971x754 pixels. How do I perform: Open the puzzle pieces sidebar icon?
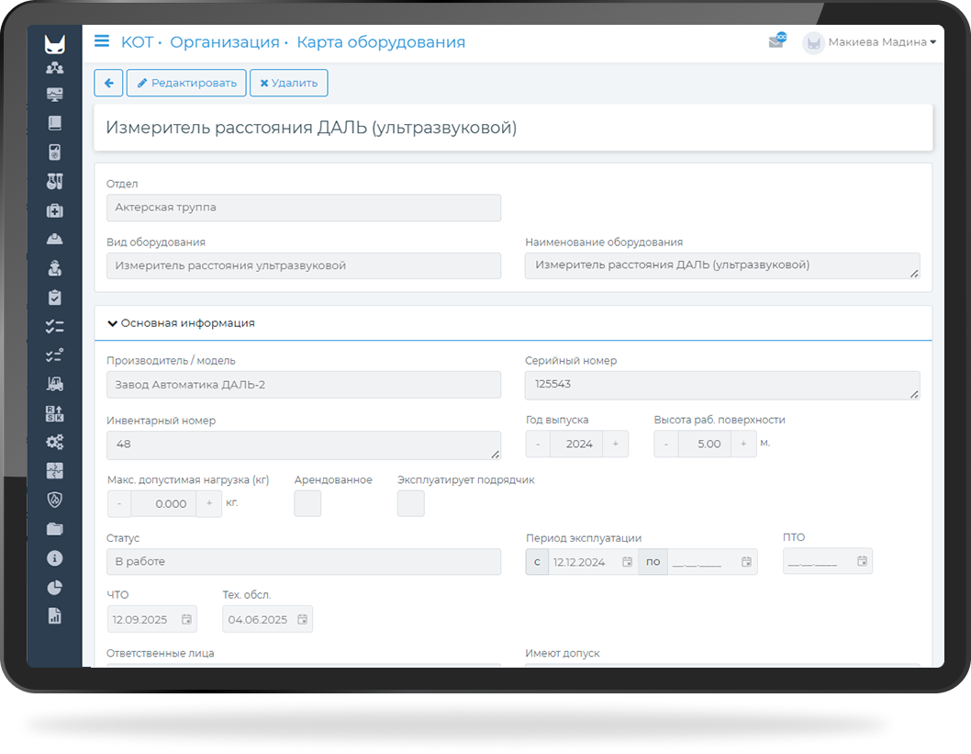click(x=54, y=471)
